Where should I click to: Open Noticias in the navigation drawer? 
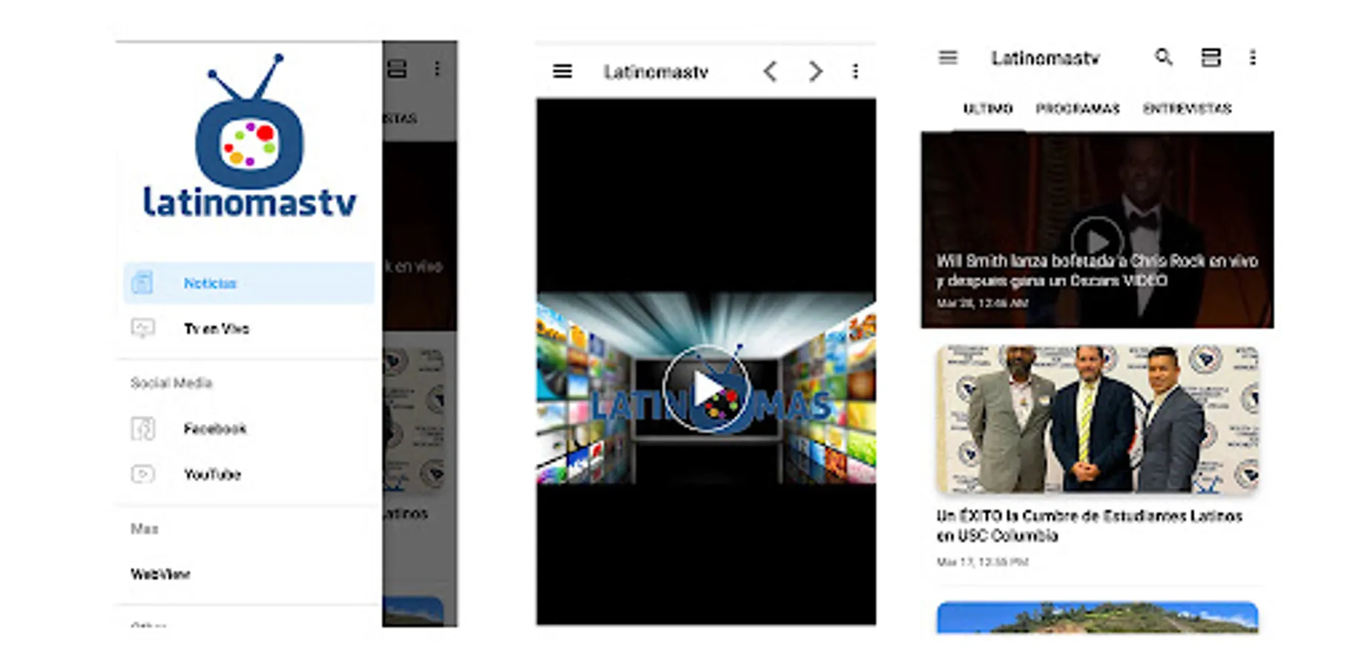click(249, 282)
